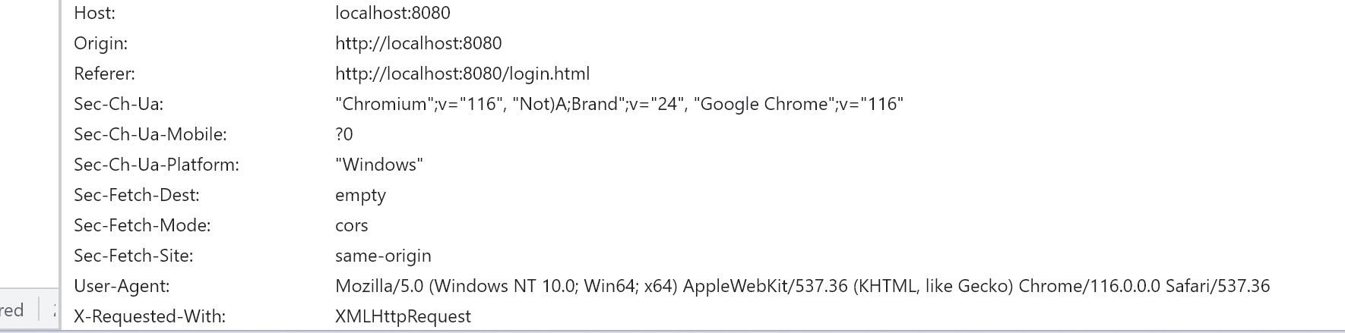Select the Origin value http://localhost:8080
The height and width of the screenshot is (333, 1345).
point(418,43)
